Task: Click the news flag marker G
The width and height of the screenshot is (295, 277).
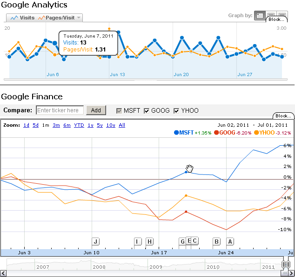Action: [x=182, y=241]
